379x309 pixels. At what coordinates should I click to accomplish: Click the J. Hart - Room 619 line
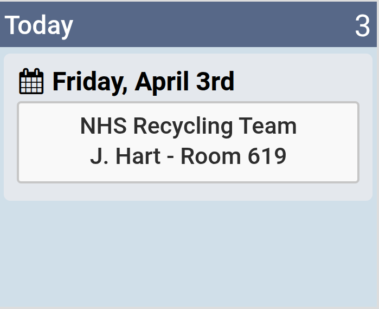188,156
